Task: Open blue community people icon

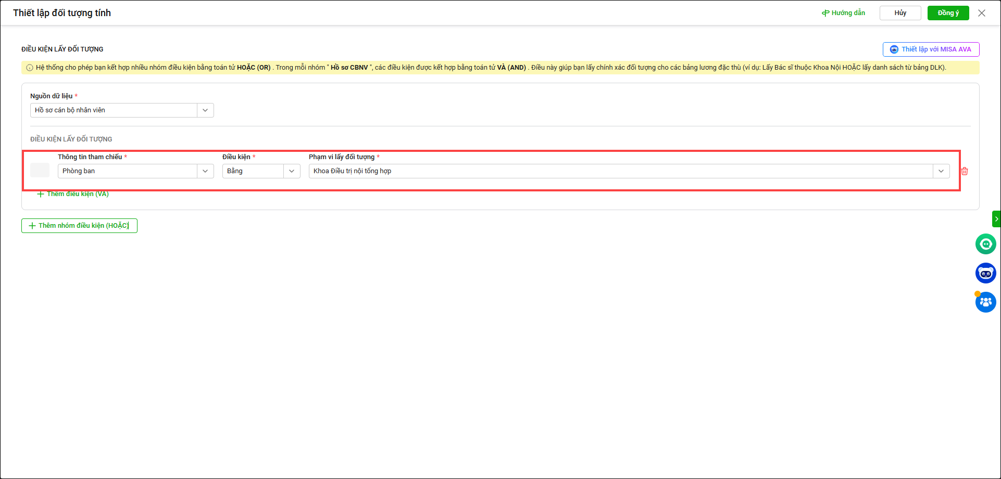Action: pyautogui.click(x=985, y=302)
